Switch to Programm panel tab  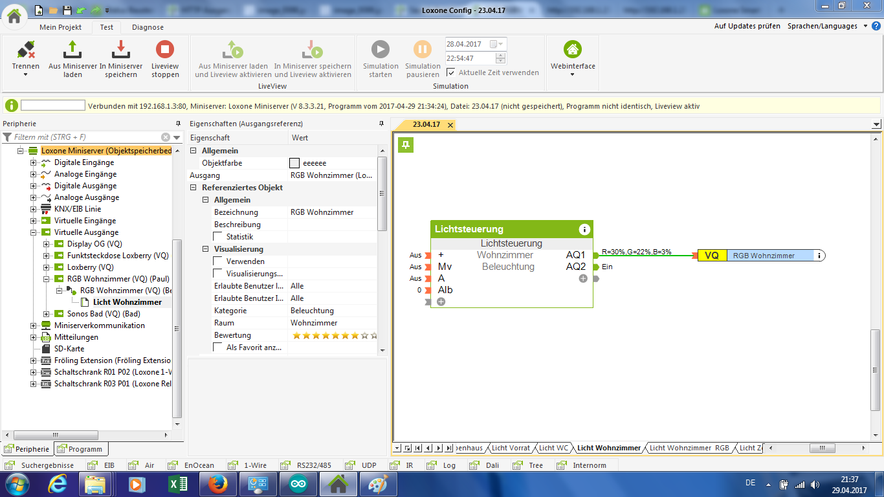[80, 449]
